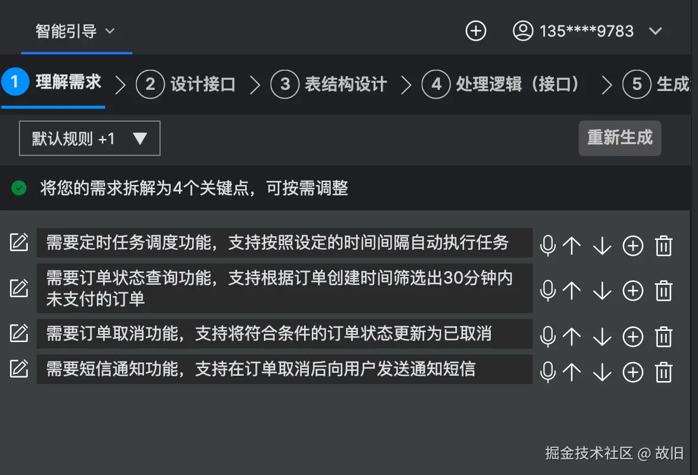Delete the order status query requirement
698x475 pixels.
pos(664,290)
